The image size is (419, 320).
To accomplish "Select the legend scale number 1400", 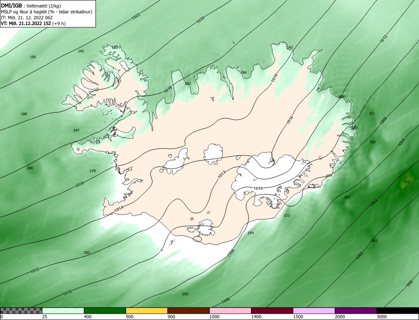I will (256, 317).
